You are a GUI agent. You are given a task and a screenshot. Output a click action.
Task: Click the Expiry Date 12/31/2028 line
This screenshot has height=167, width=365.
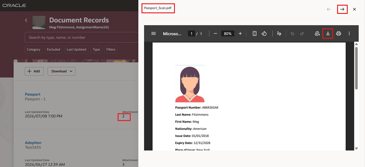[x=193, y=143]
